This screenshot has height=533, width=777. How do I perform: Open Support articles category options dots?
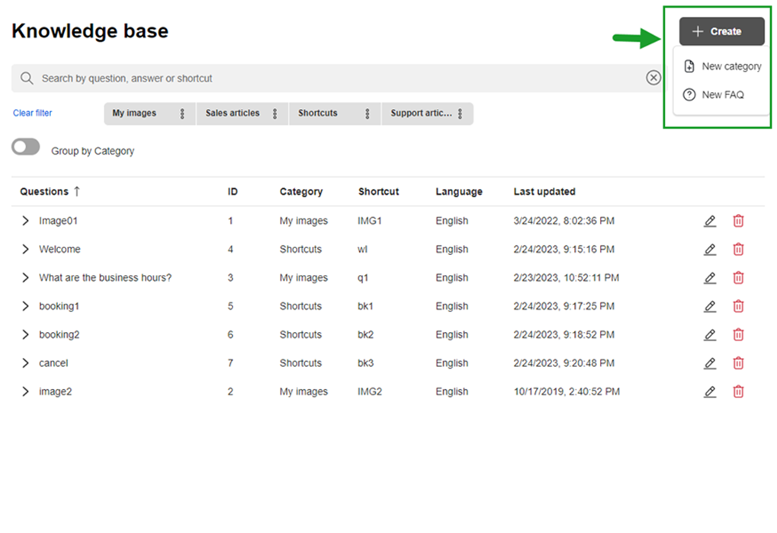460,113
